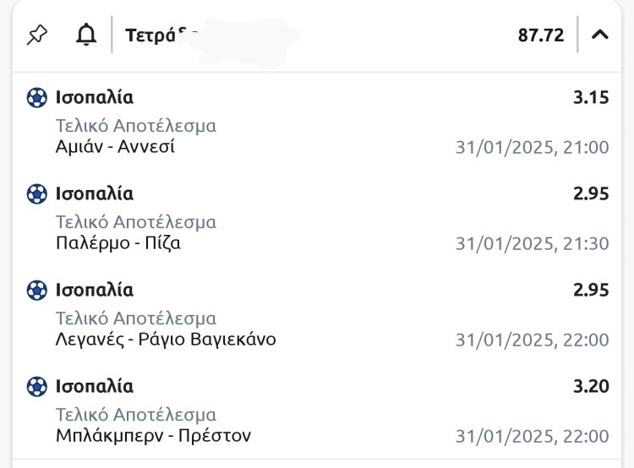The width and height of the screenshot is (634, 468).
Task: Open the Μπλάκμπερν - Πρέστον match
Action: point(153,436)
